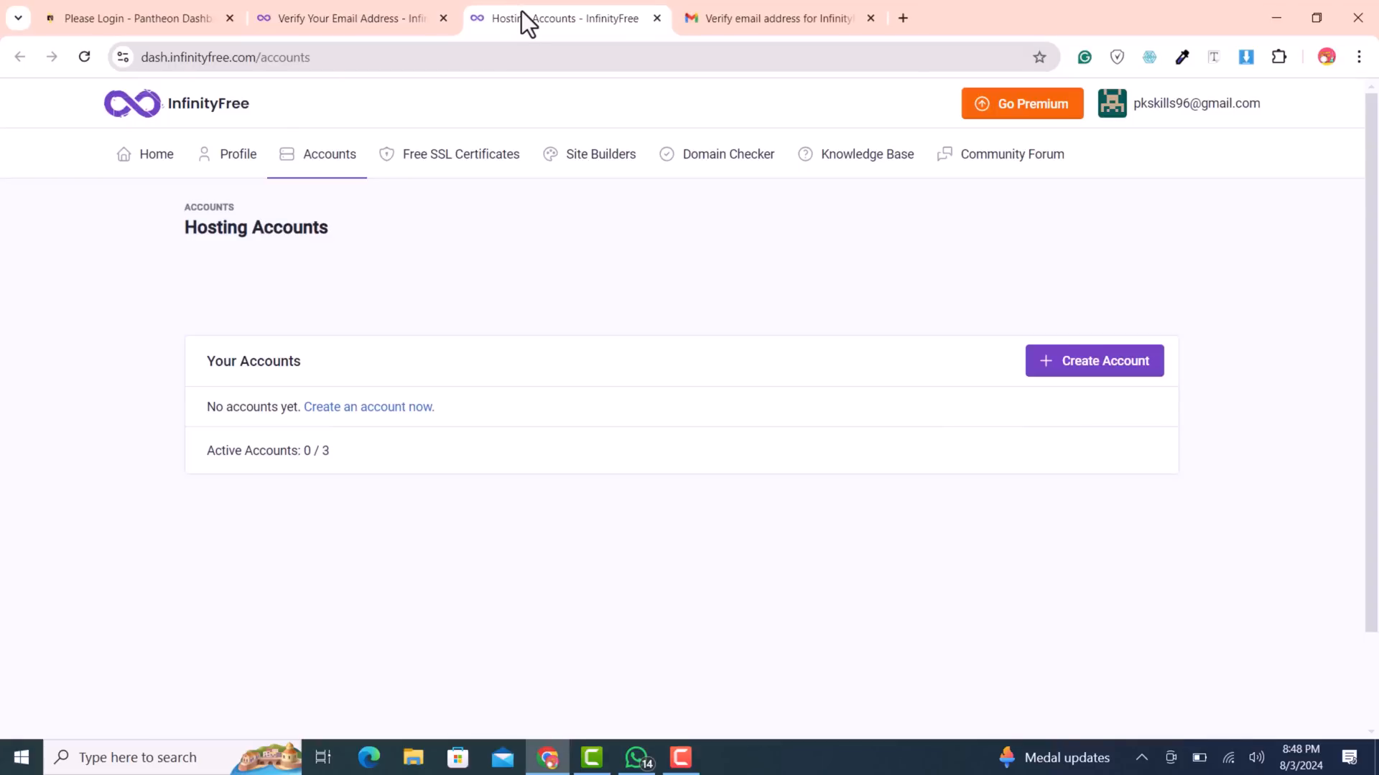The image size is (1379, 775).
Task: Expand the tab search dropdown arrow
Action: coord(18,19)
